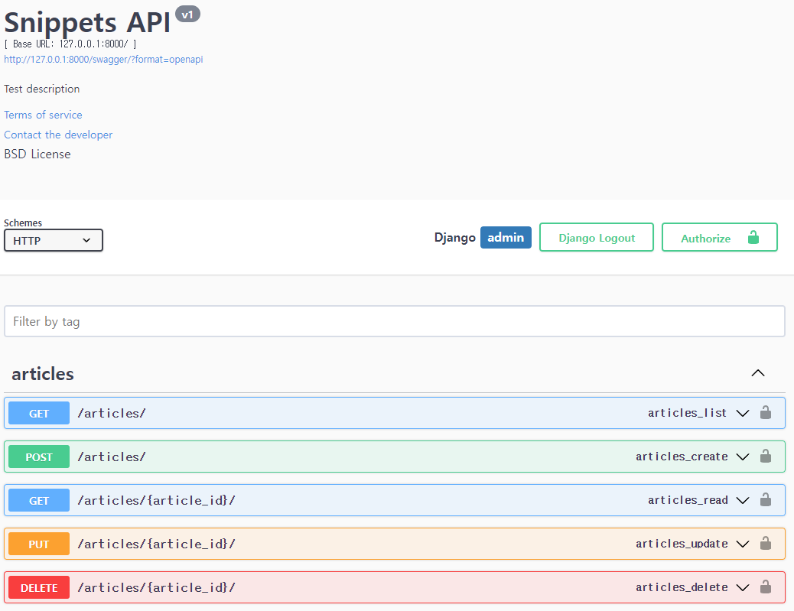This screenshot has height=611, width=794.
Task: Open the PUT /articles/{article_id}/ operation
Action: [395, 544]
